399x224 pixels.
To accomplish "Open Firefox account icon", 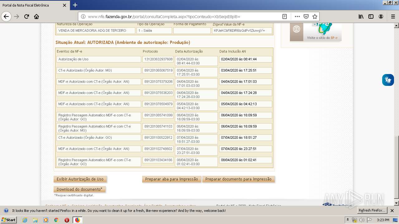I will pos(381,16).
